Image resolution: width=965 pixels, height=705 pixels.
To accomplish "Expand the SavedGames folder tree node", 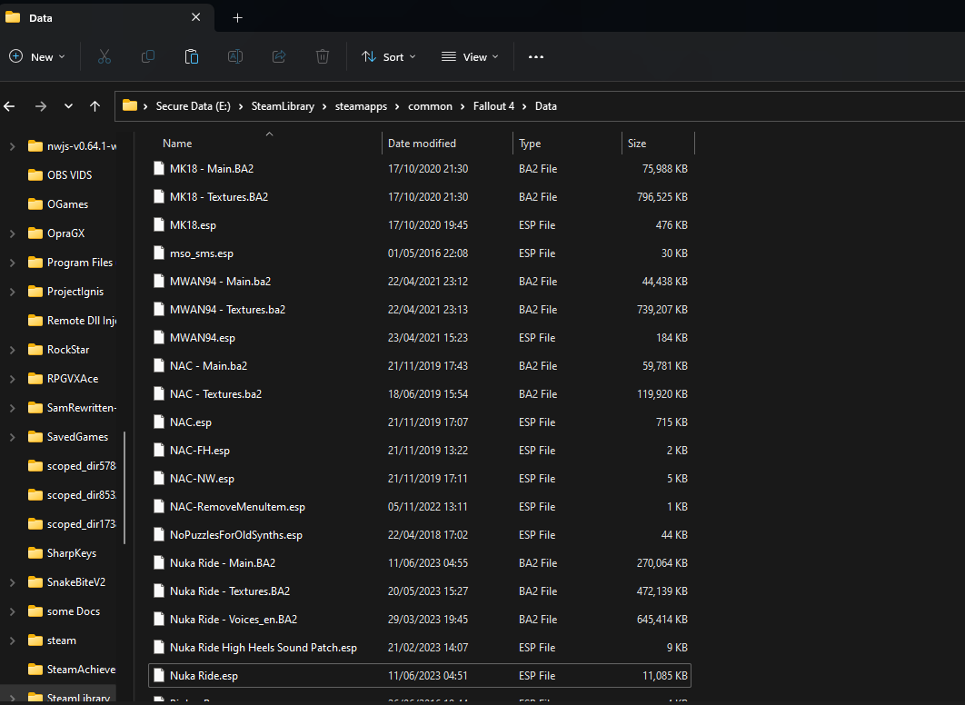I will 13,437.
